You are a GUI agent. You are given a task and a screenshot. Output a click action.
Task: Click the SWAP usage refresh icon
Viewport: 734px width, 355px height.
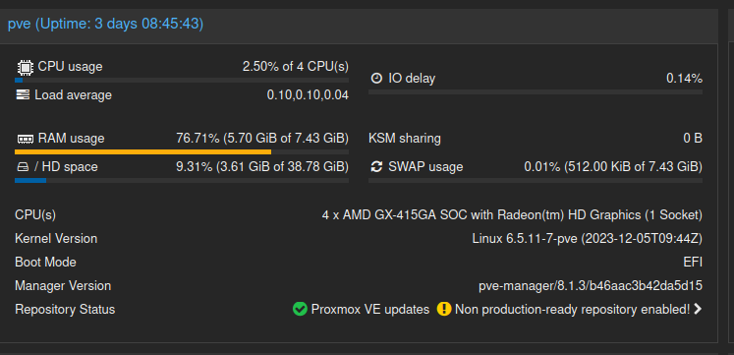376,167
